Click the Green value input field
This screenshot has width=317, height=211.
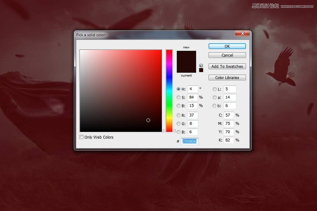192,124
